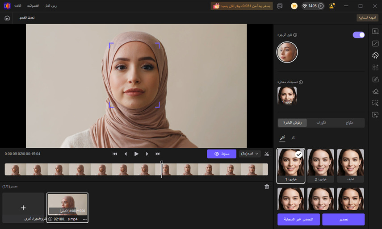Click the تصدير export button
Screen dimensions: 382x229
(x=344, y=220)
